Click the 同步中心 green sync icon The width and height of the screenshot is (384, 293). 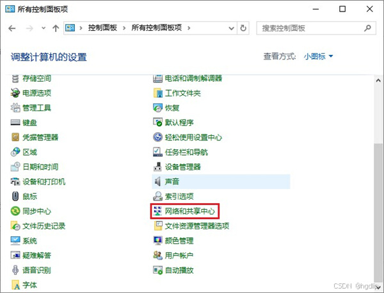click(15, 211)
